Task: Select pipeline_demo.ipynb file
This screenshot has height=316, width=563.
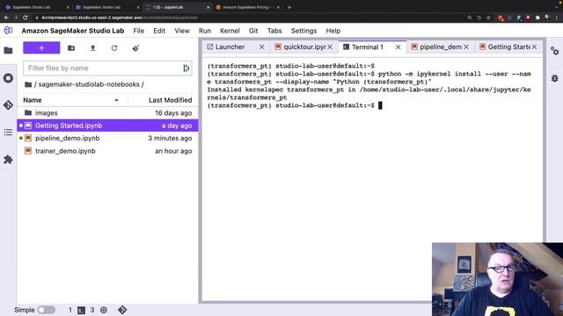Action: (x=107, y=138)
